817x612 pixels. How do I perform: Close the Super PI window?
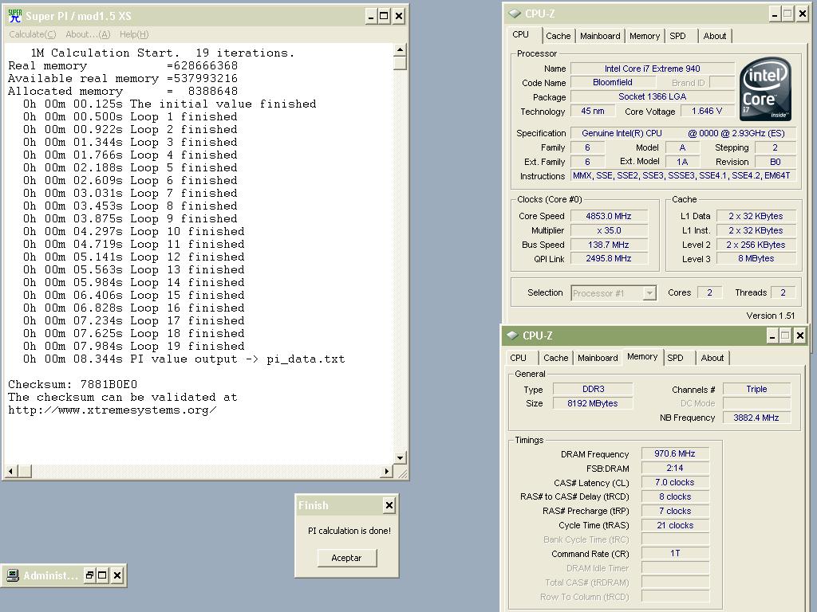[399, 16]
